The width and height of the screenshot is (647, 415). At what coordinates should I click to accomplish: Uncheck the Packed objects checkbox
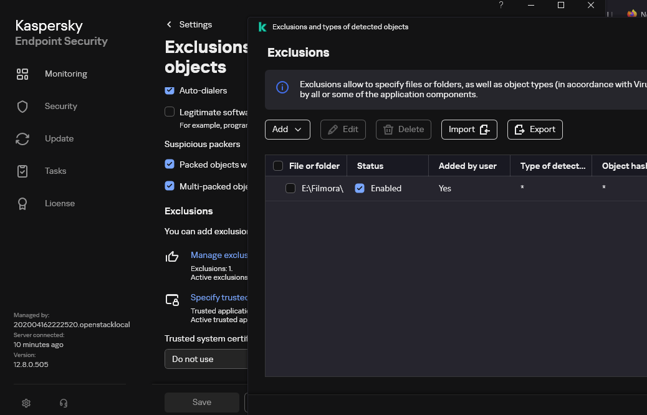tap(170, 164)
